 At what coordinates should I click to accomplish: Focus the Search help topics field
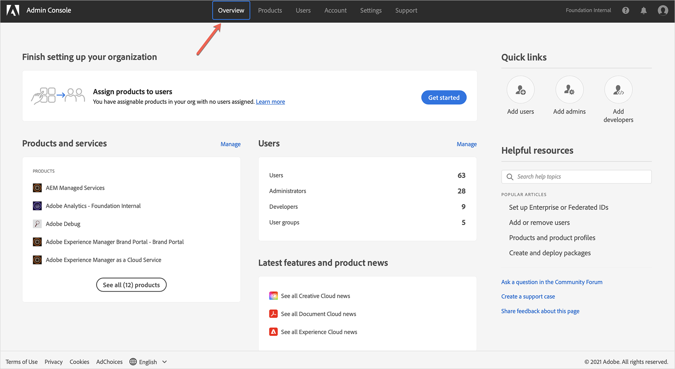pos(576,177)
